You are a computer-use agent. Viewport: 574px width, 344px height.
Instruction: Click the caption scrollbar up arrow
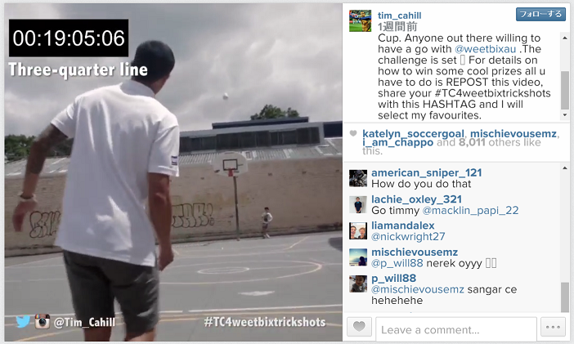click(x=565, y=38)
